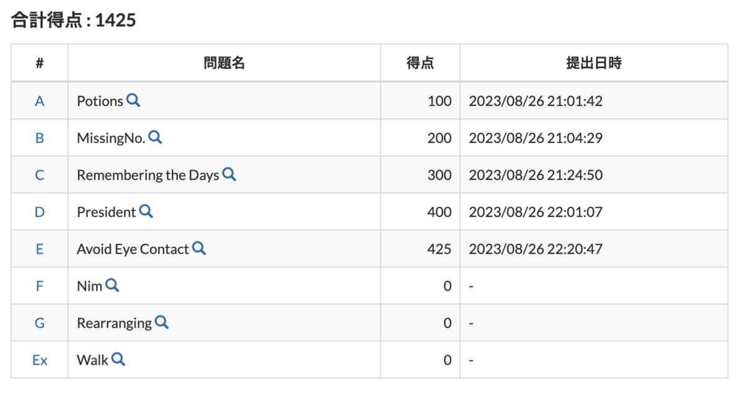Open the Nim problem link
This screenshot has height=396, width=744.
tap(89, 285)
